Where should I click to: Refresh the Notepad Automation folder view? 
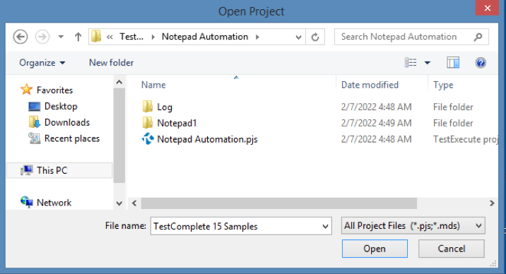tap(315, 37)
